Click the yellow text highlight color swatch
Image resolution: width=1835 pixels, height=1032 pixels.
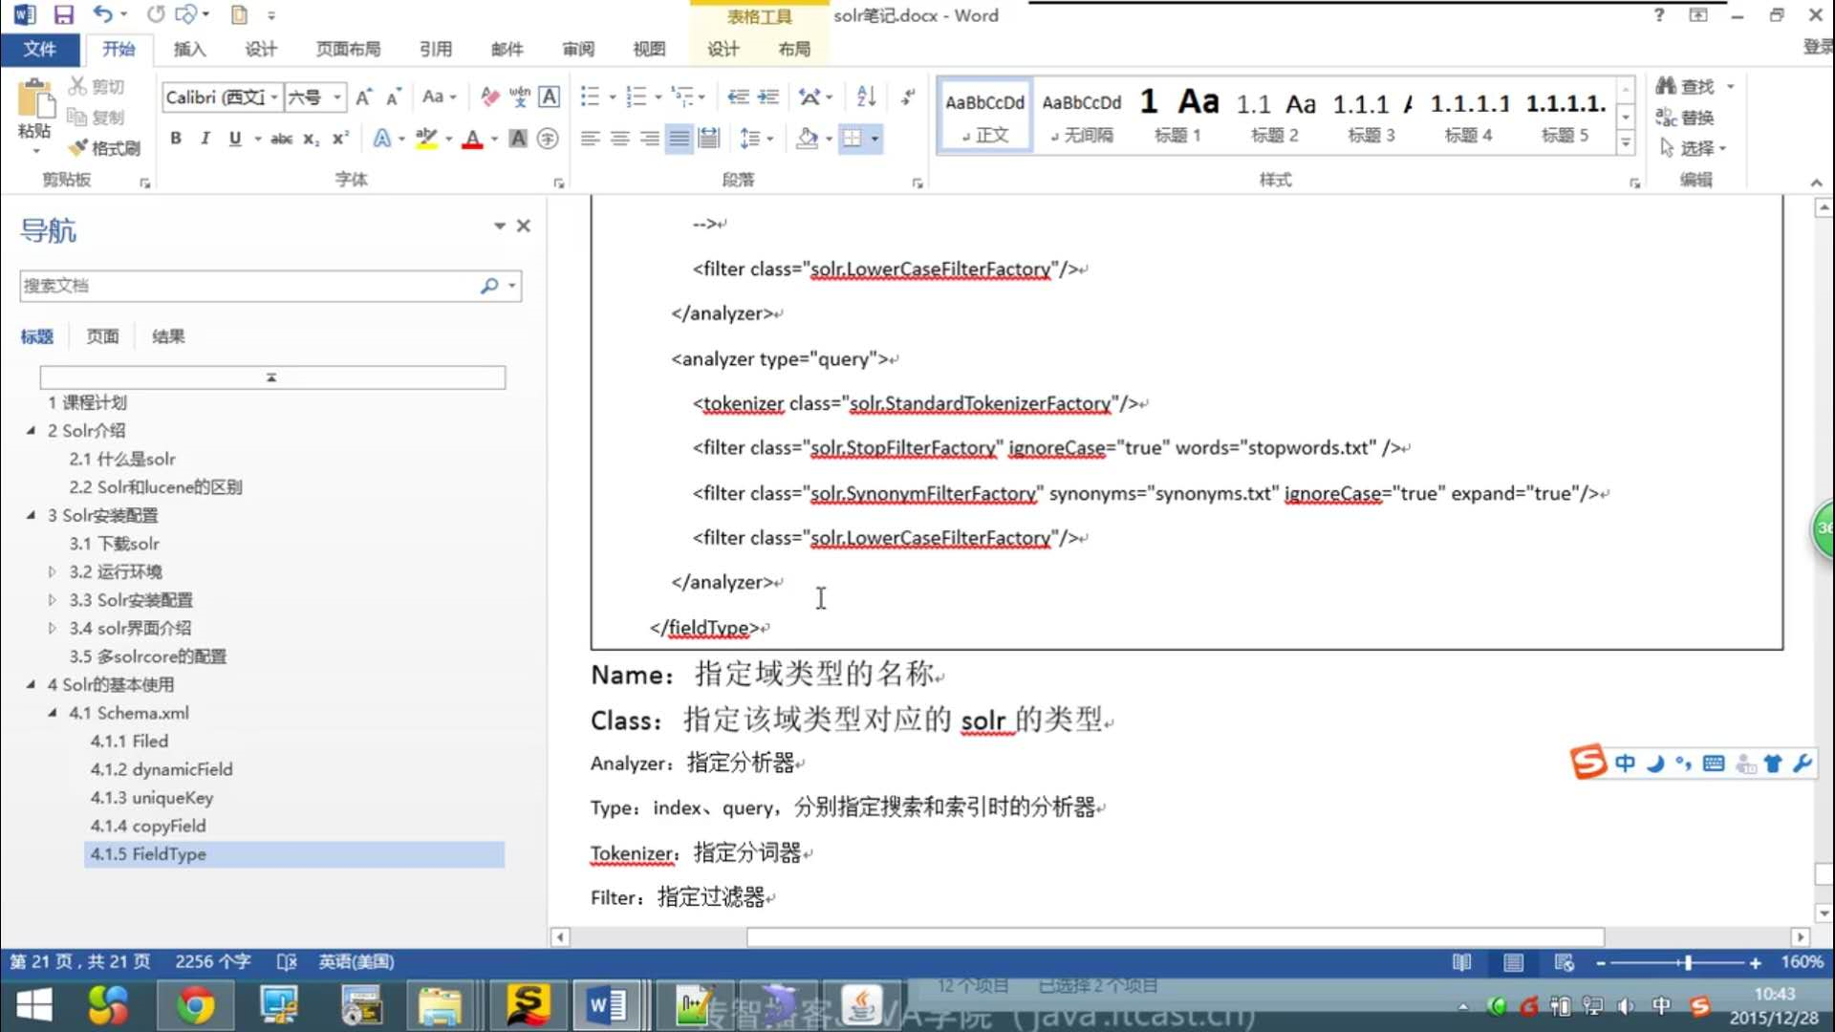click(x=427, y=139)
